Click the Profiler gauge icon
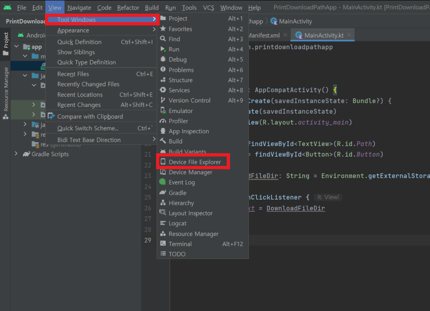 click(x=163, y=121)
